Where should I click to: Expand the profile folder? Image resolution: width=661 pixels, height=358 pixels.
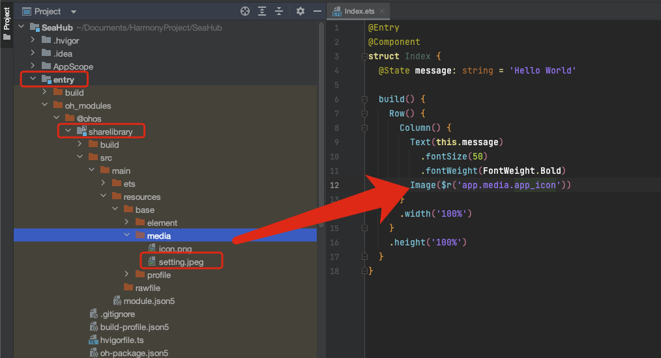127,274
